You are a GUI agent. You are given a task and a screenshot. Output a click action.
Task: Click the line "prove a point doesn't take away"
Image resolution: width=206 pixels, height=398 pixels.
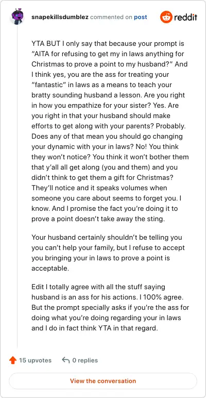point(98,219)
